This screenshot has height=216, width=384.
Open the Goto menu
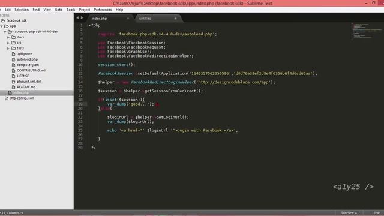(x=59, y=10)
